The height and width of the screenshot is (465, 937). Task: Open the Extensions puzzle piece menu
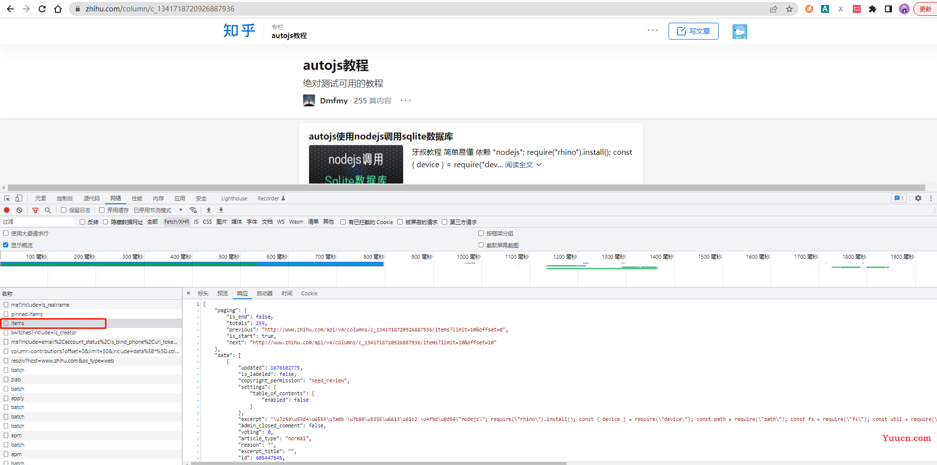(873, 9)
